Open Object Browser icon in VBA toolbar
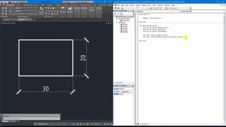 click(x=160, y=8)
